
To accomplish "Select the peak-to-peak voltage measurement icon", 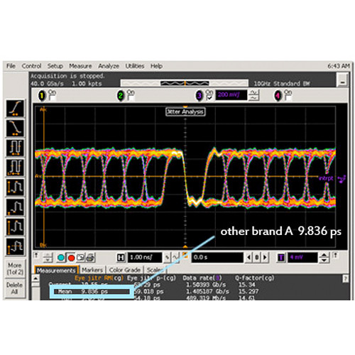I will [15, 187].
